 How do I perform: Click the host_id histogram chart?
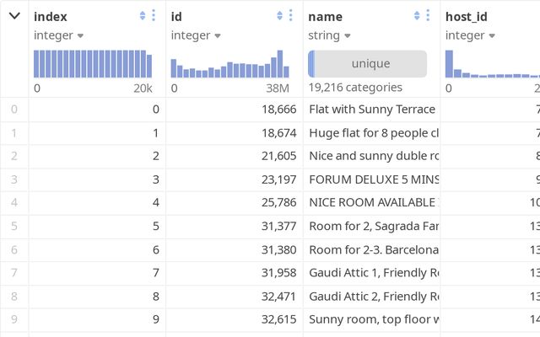pyautogui.click(x=493, y=64)
